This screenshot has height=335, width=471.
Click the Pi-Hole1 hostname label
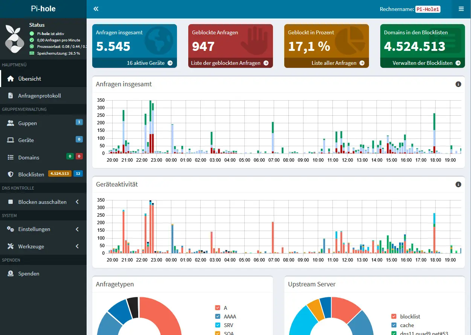428,9
